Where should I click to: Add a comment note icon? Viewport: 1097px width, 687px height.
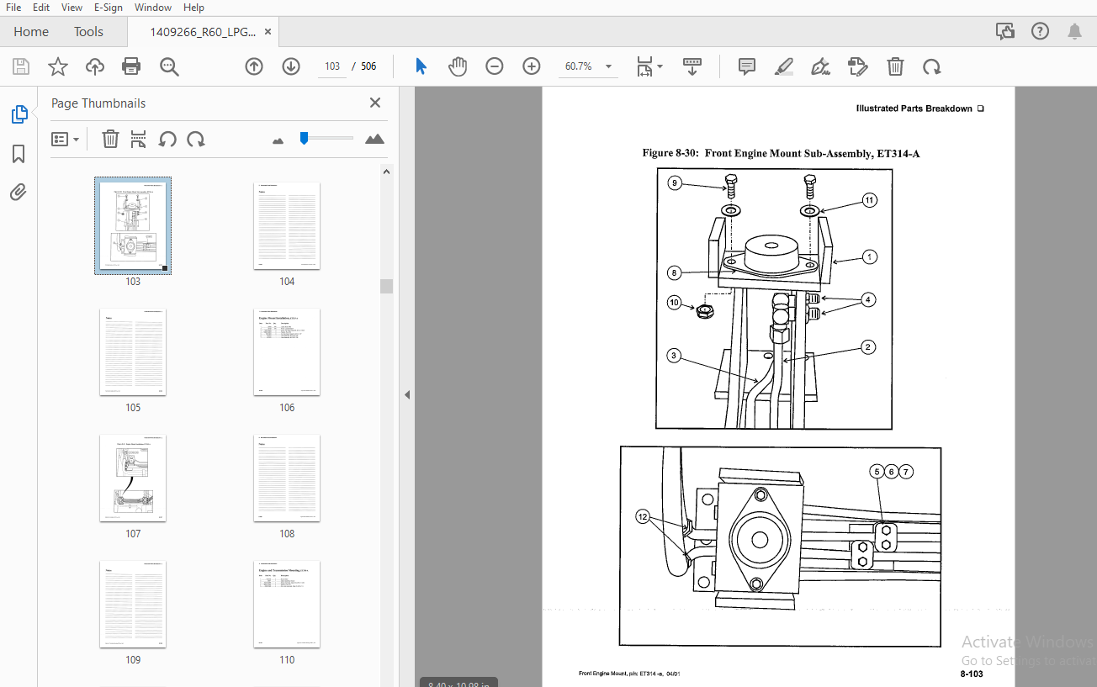pyautogui.click(x=747, y=66)
